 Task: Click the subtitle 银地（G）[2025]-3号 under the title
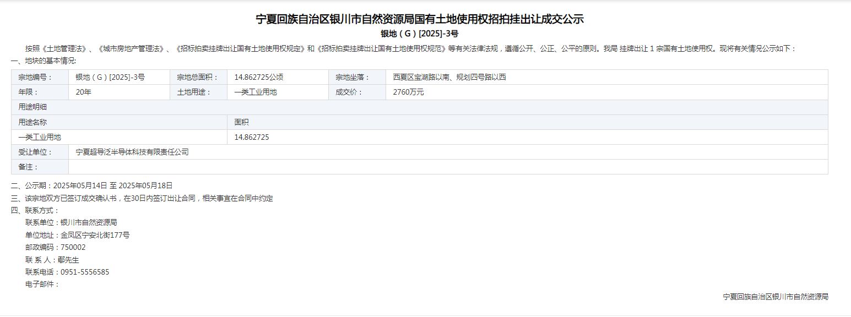pos(420,34)
